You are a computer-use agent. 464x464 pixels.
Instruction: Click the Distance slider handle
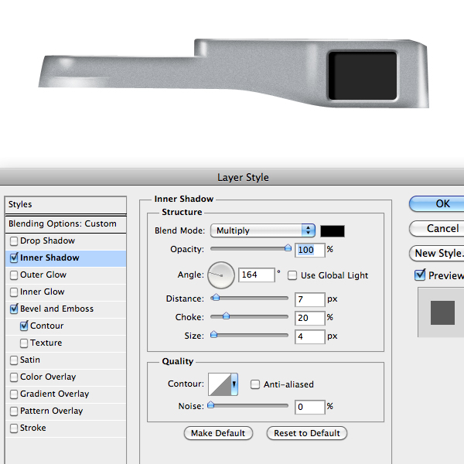click(x=216, y=298)
